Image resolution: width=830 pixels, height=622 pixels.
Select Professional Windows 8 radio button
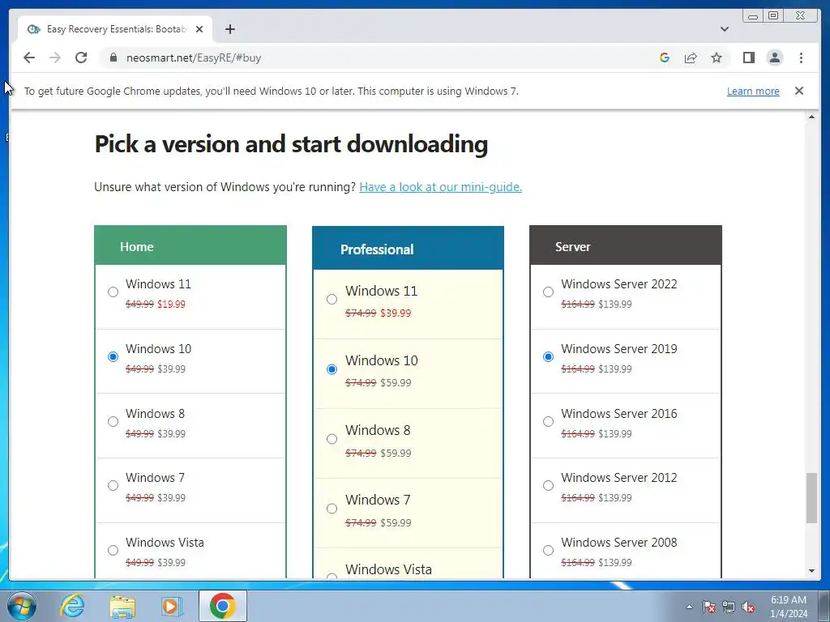click(332, 439)
